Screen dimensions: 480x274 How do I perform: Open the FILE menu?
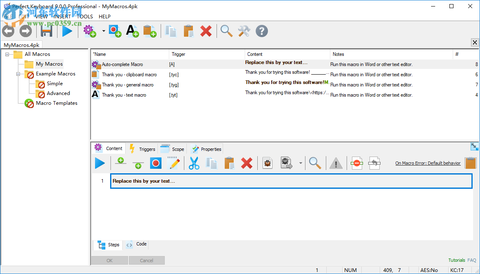point(8,17)
